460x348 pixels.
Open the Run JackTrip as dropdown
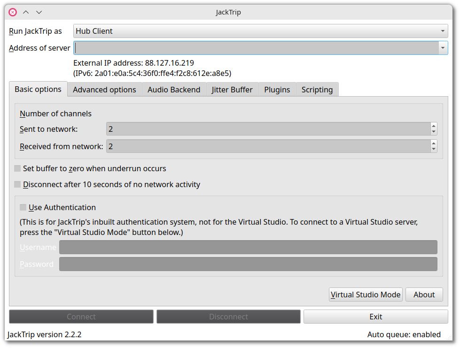point(260,31)
